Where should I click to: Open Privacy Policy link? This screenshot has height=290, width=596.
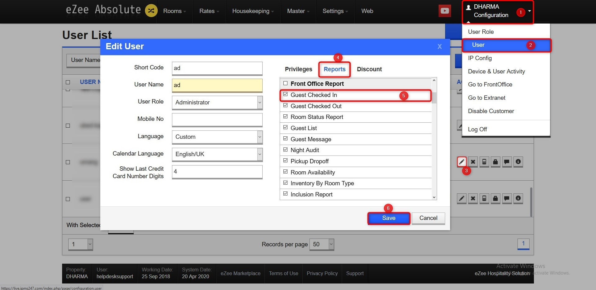click(322, 273)
